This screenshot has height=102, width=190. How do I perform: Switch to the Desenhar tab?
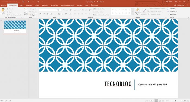(x=29, y=5)
